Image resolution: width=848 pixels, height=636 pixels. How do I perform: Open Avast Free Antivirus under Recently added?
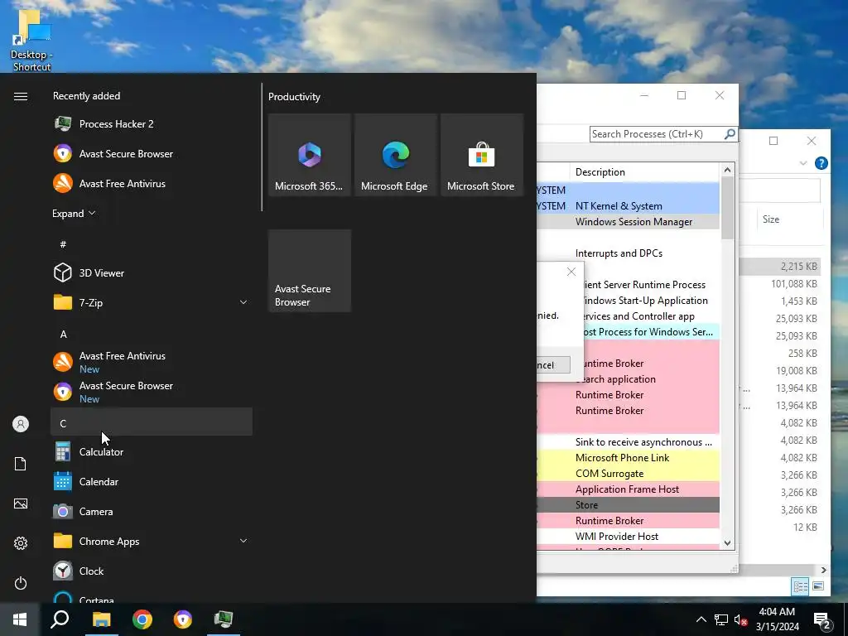click(x=152, y=183)
